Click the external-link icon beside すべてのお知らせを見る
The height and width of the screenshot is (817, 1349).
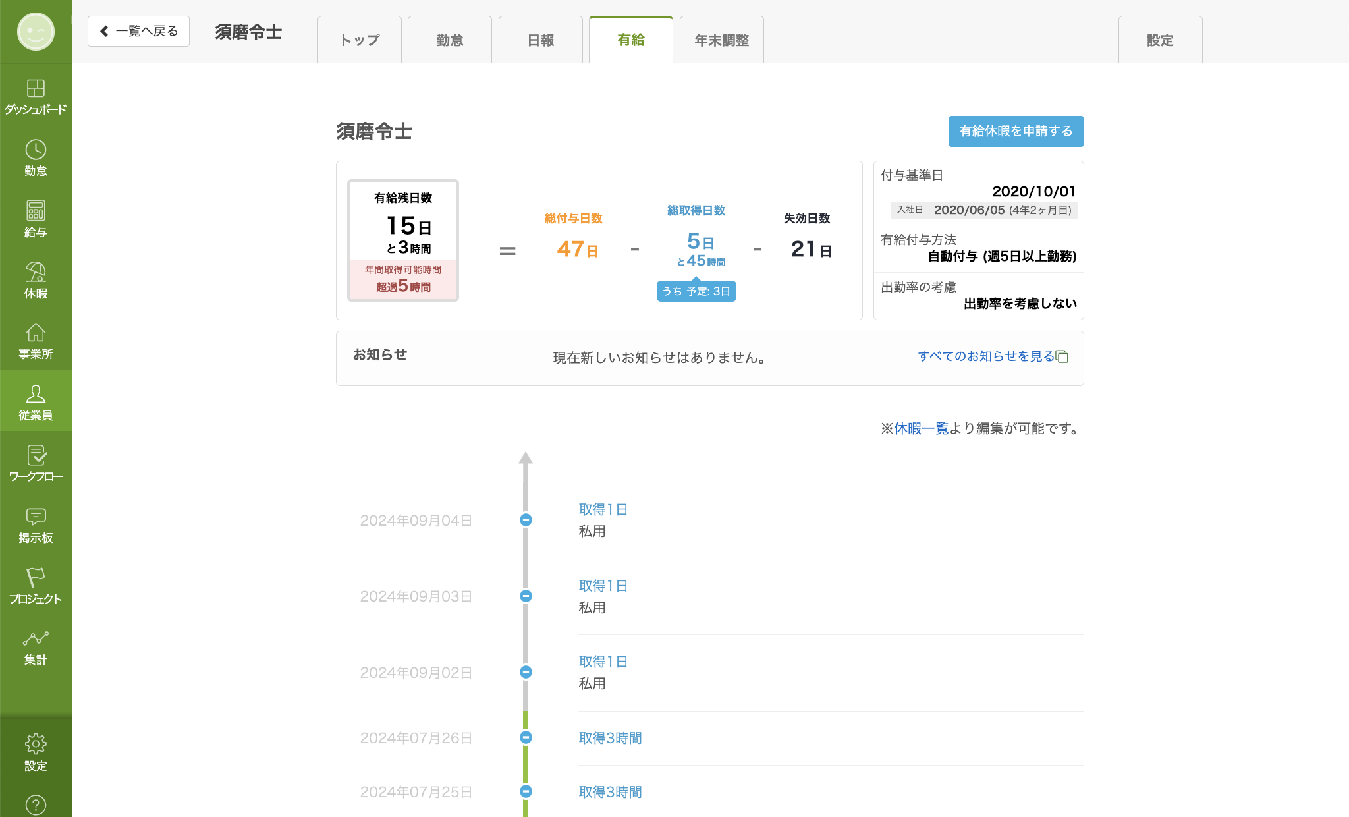1062,356
